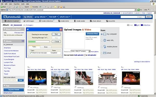Go back with the Back arrow icon

tap(2, 7)
